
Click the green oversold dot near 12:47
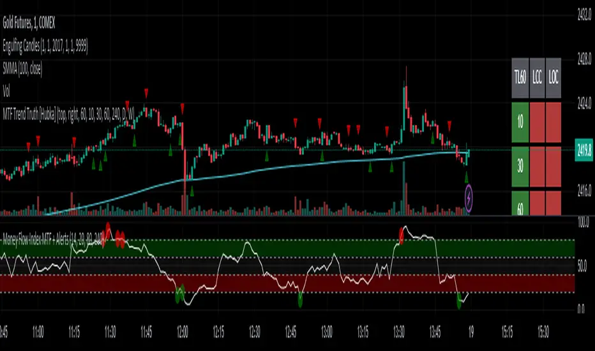pos(300,300)
